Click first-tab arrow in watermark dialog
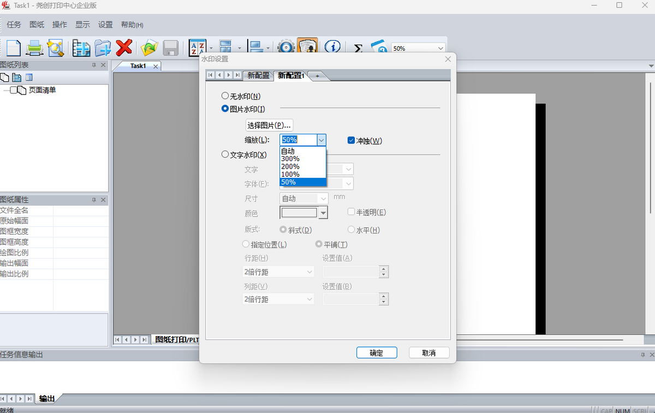Screen dimensions: 655x413 [x=211, y=75]
